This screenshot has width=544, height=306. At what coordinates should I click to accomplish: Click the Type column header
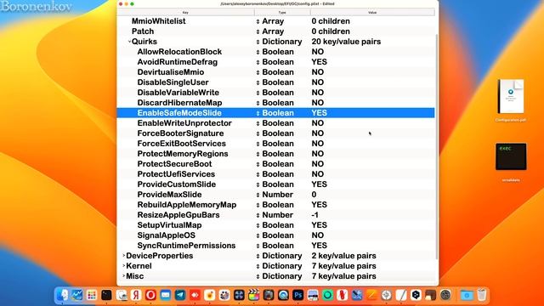point(282,13)
